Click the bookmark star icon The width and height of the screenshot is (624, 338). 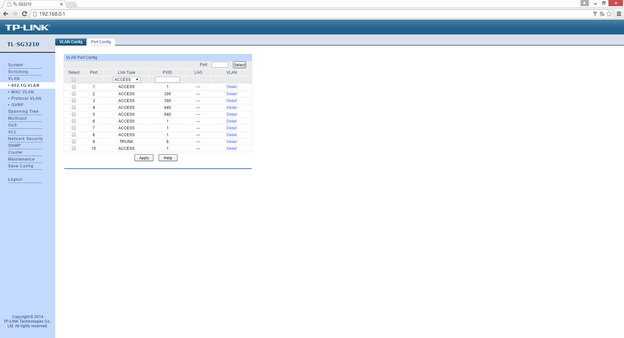click(x=609, y=14)
